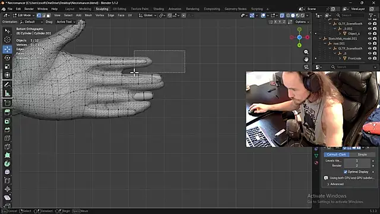Open the Mesh menu in viewport header

[88, 15]
